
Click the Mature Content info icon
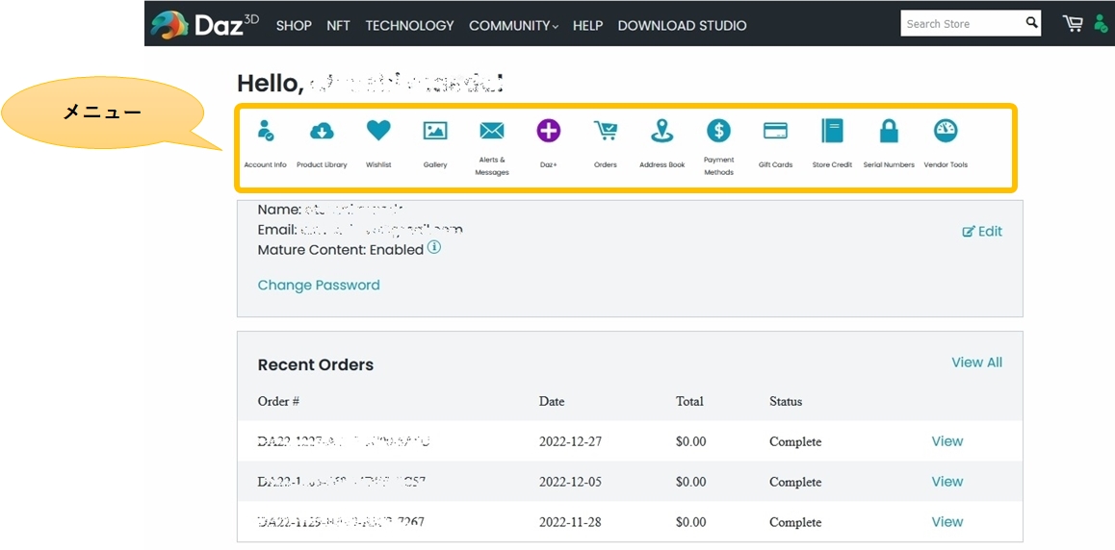click(x=434, y=248)
